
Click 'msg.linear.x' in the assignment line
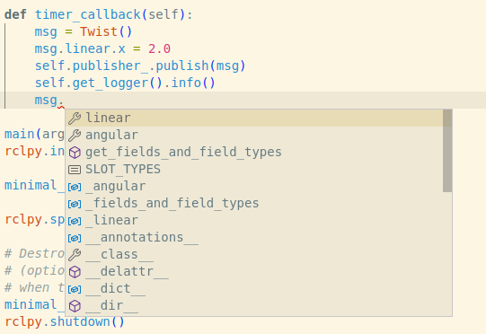(80, 48)
